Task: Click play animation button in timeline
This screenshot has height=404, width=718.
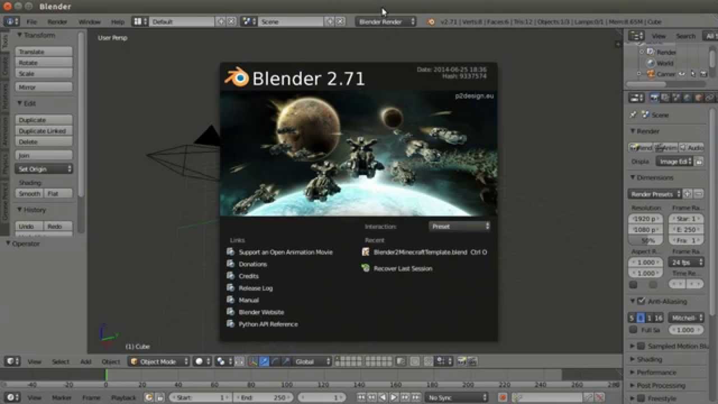Action: (394, 397)
